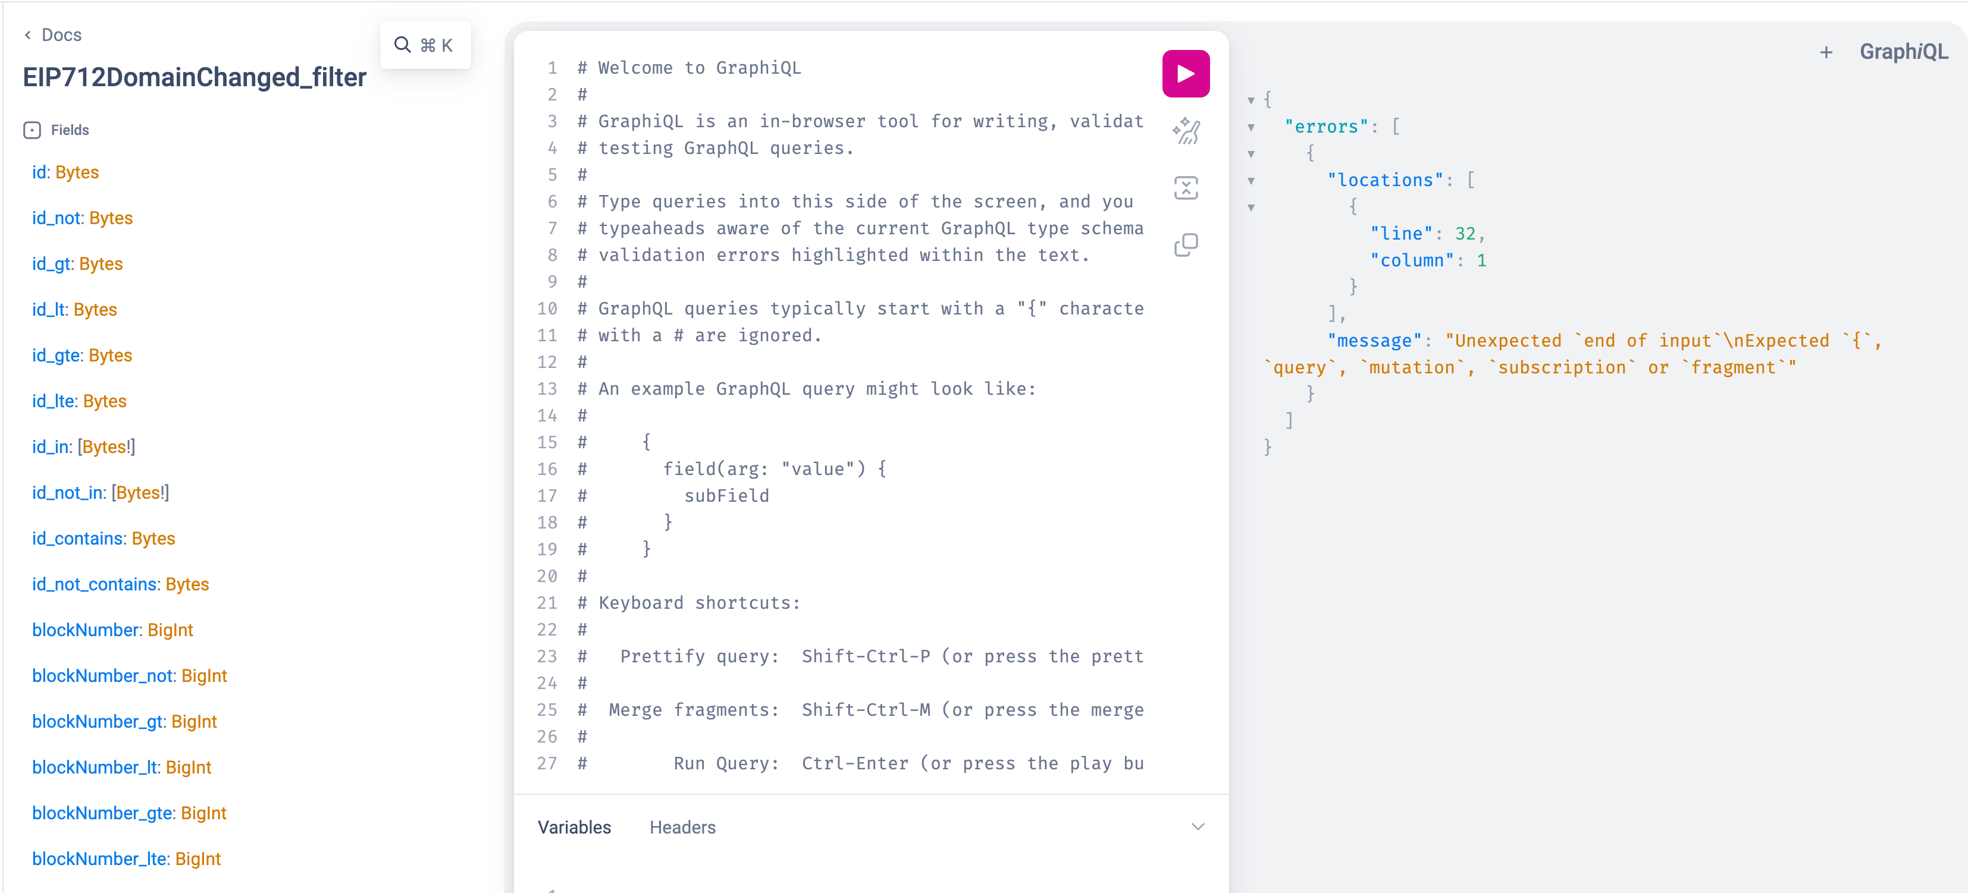Click the Fields section icon
The height and width of the screenshot is (893, 1968).
coord(32,131)
